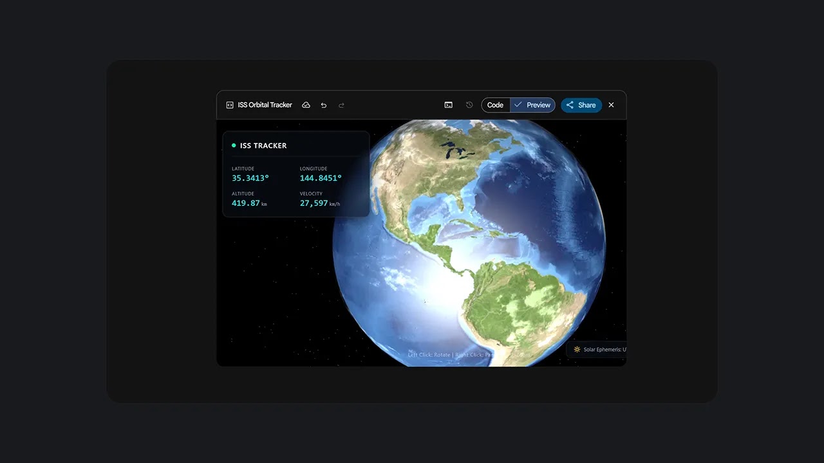Open version history clock icon
This screenshot has width=824, height=463.
[x=469, y=105]
